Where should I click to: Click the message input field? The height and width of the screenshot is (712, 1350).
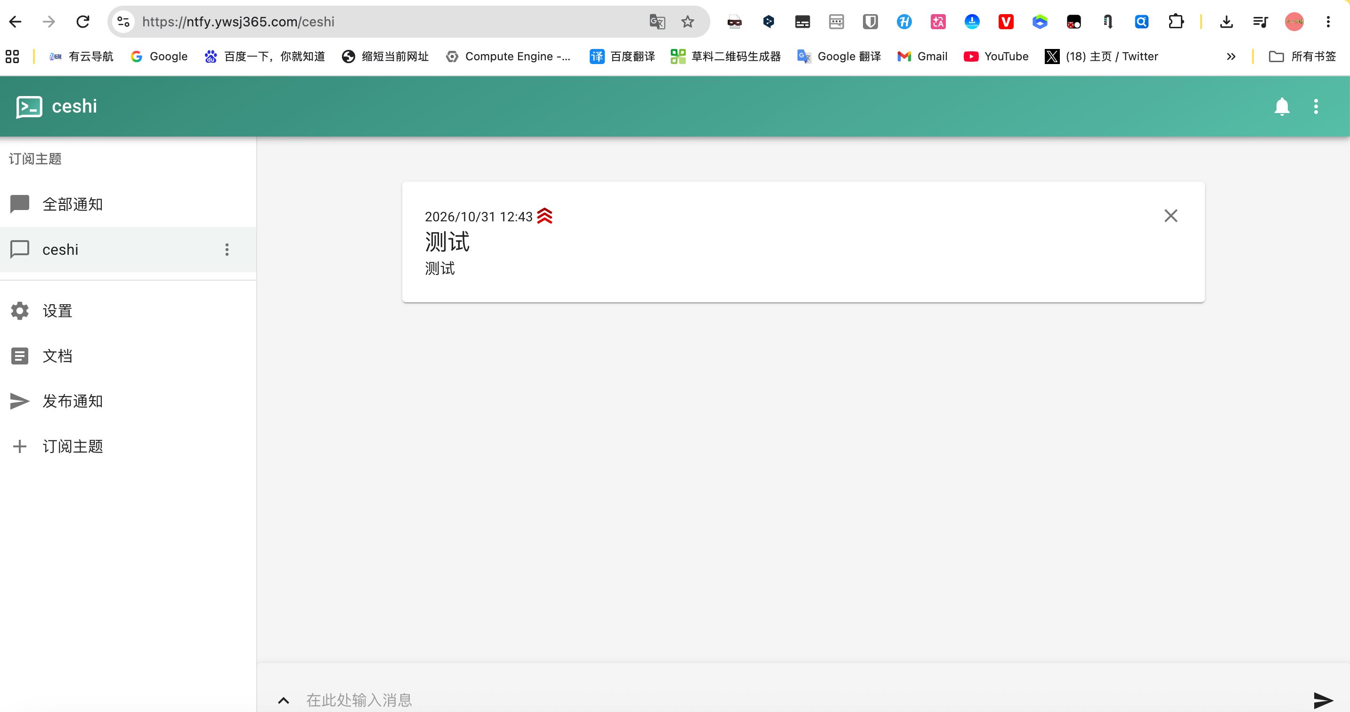pyautogui.click(x=802, y=700)
